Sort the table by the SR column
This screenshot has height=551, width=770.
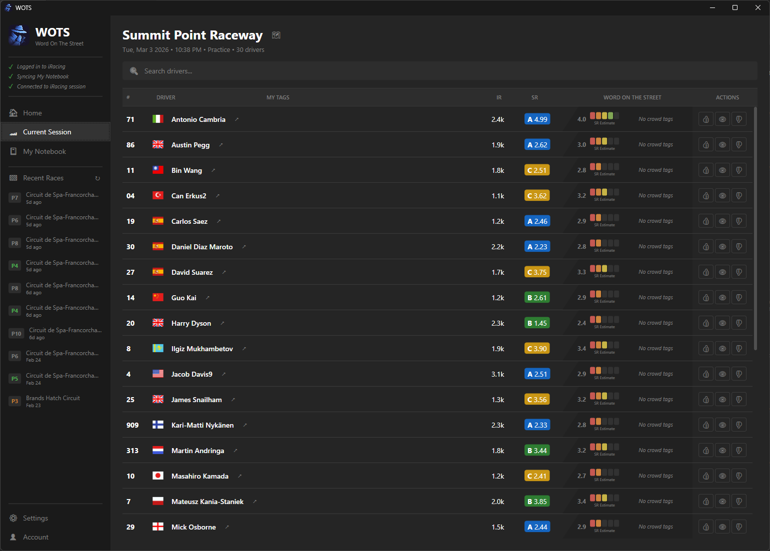(534, 97)
